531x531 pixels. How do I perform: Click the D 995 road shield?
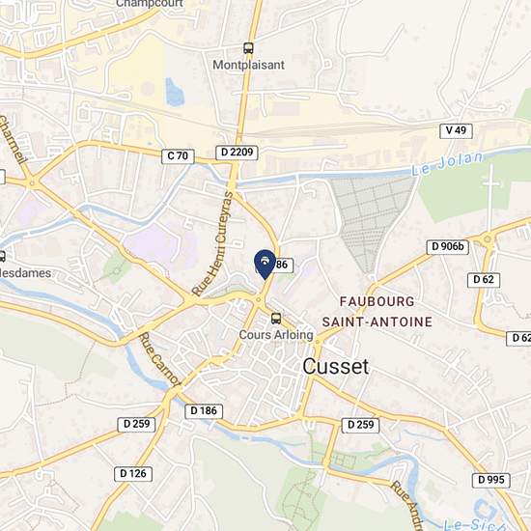pyautogui.click(x=491, y=480)
